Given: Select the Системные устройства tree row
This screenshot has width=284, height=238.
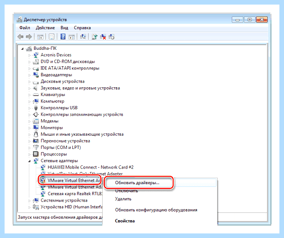Looking at the screenshot, I should point(64,200).
